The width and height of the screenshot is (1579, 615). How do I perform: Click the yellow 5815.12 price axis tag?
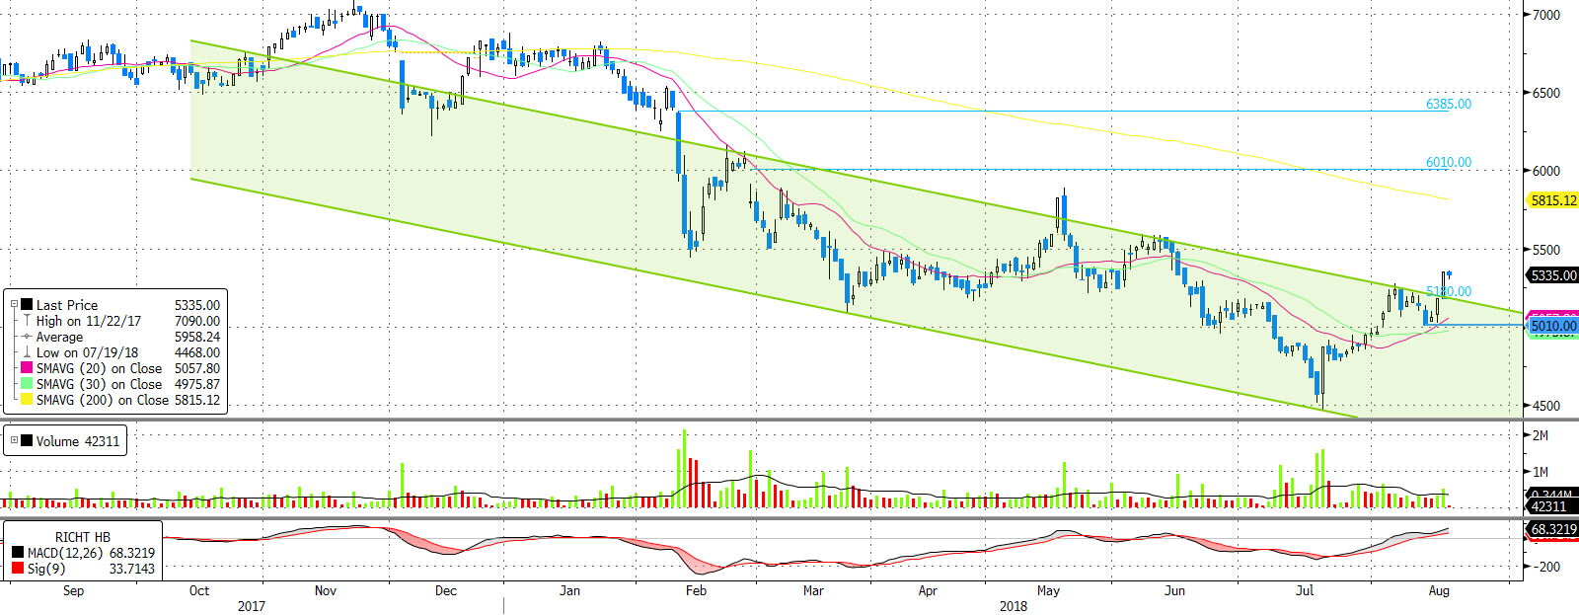tap(1553, 200)
